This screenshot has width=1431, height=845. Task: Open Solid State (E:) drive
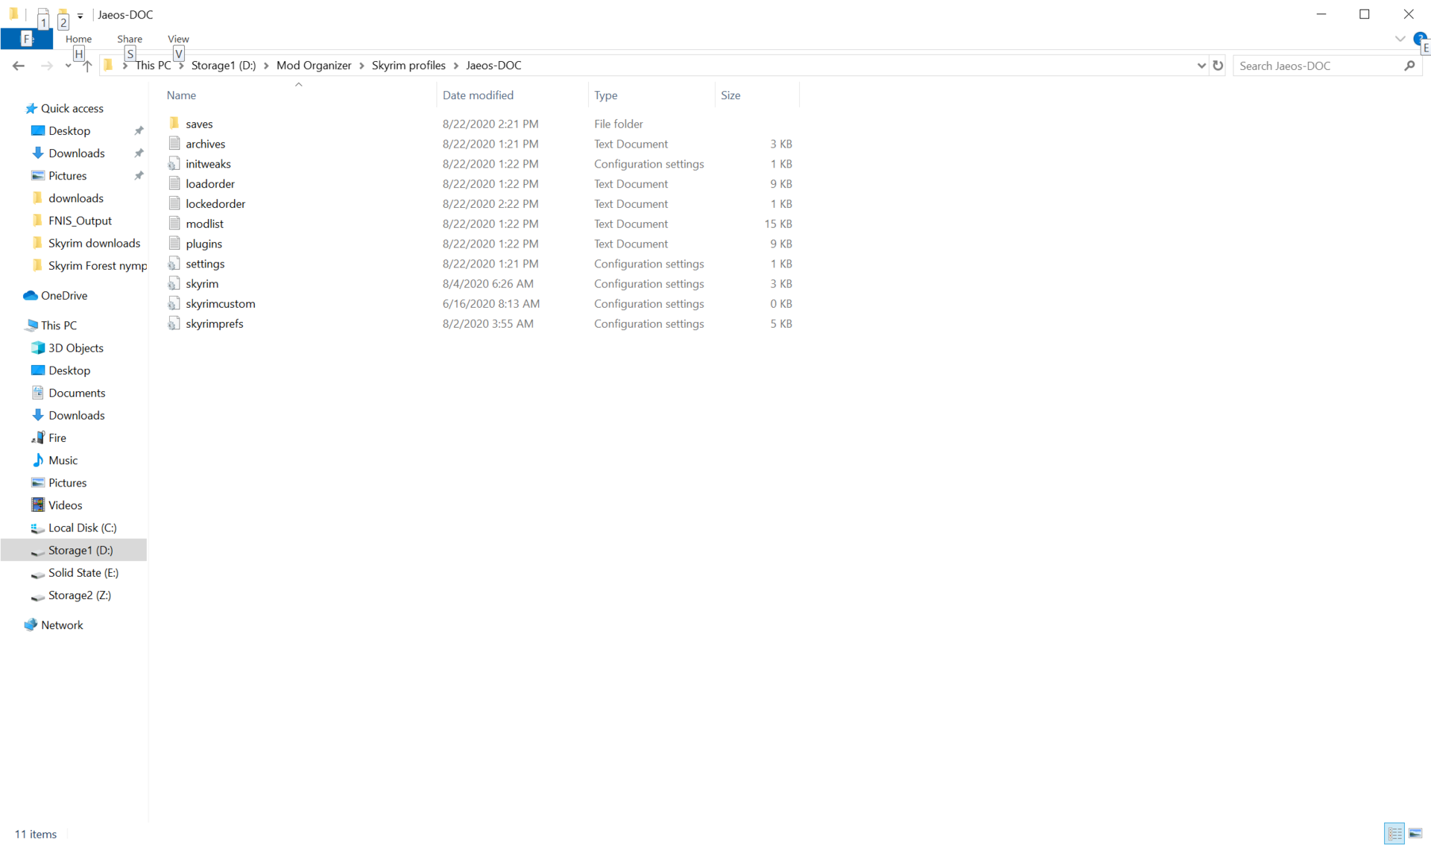(x=83, y=573)
